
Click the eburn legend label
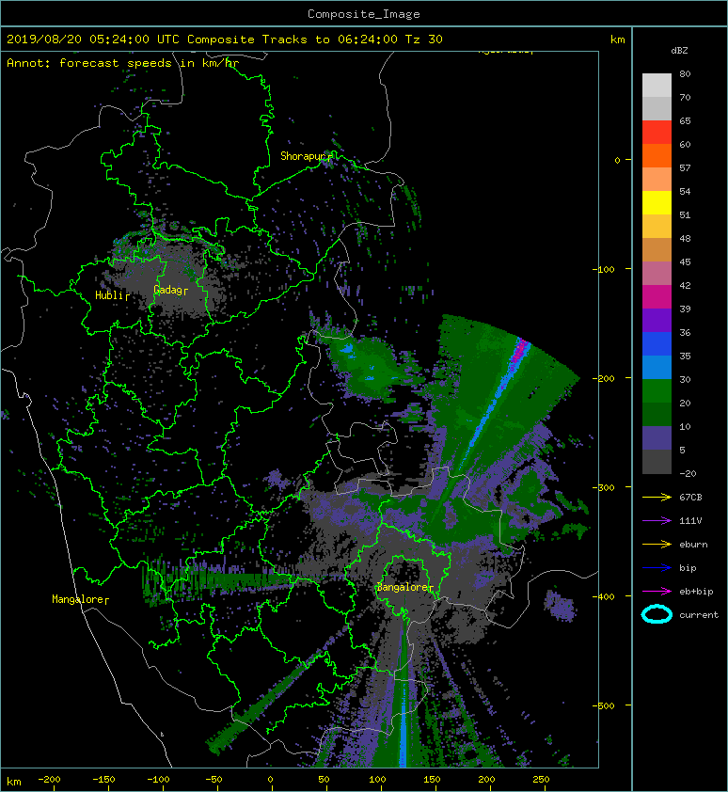[x=693, y=545]
